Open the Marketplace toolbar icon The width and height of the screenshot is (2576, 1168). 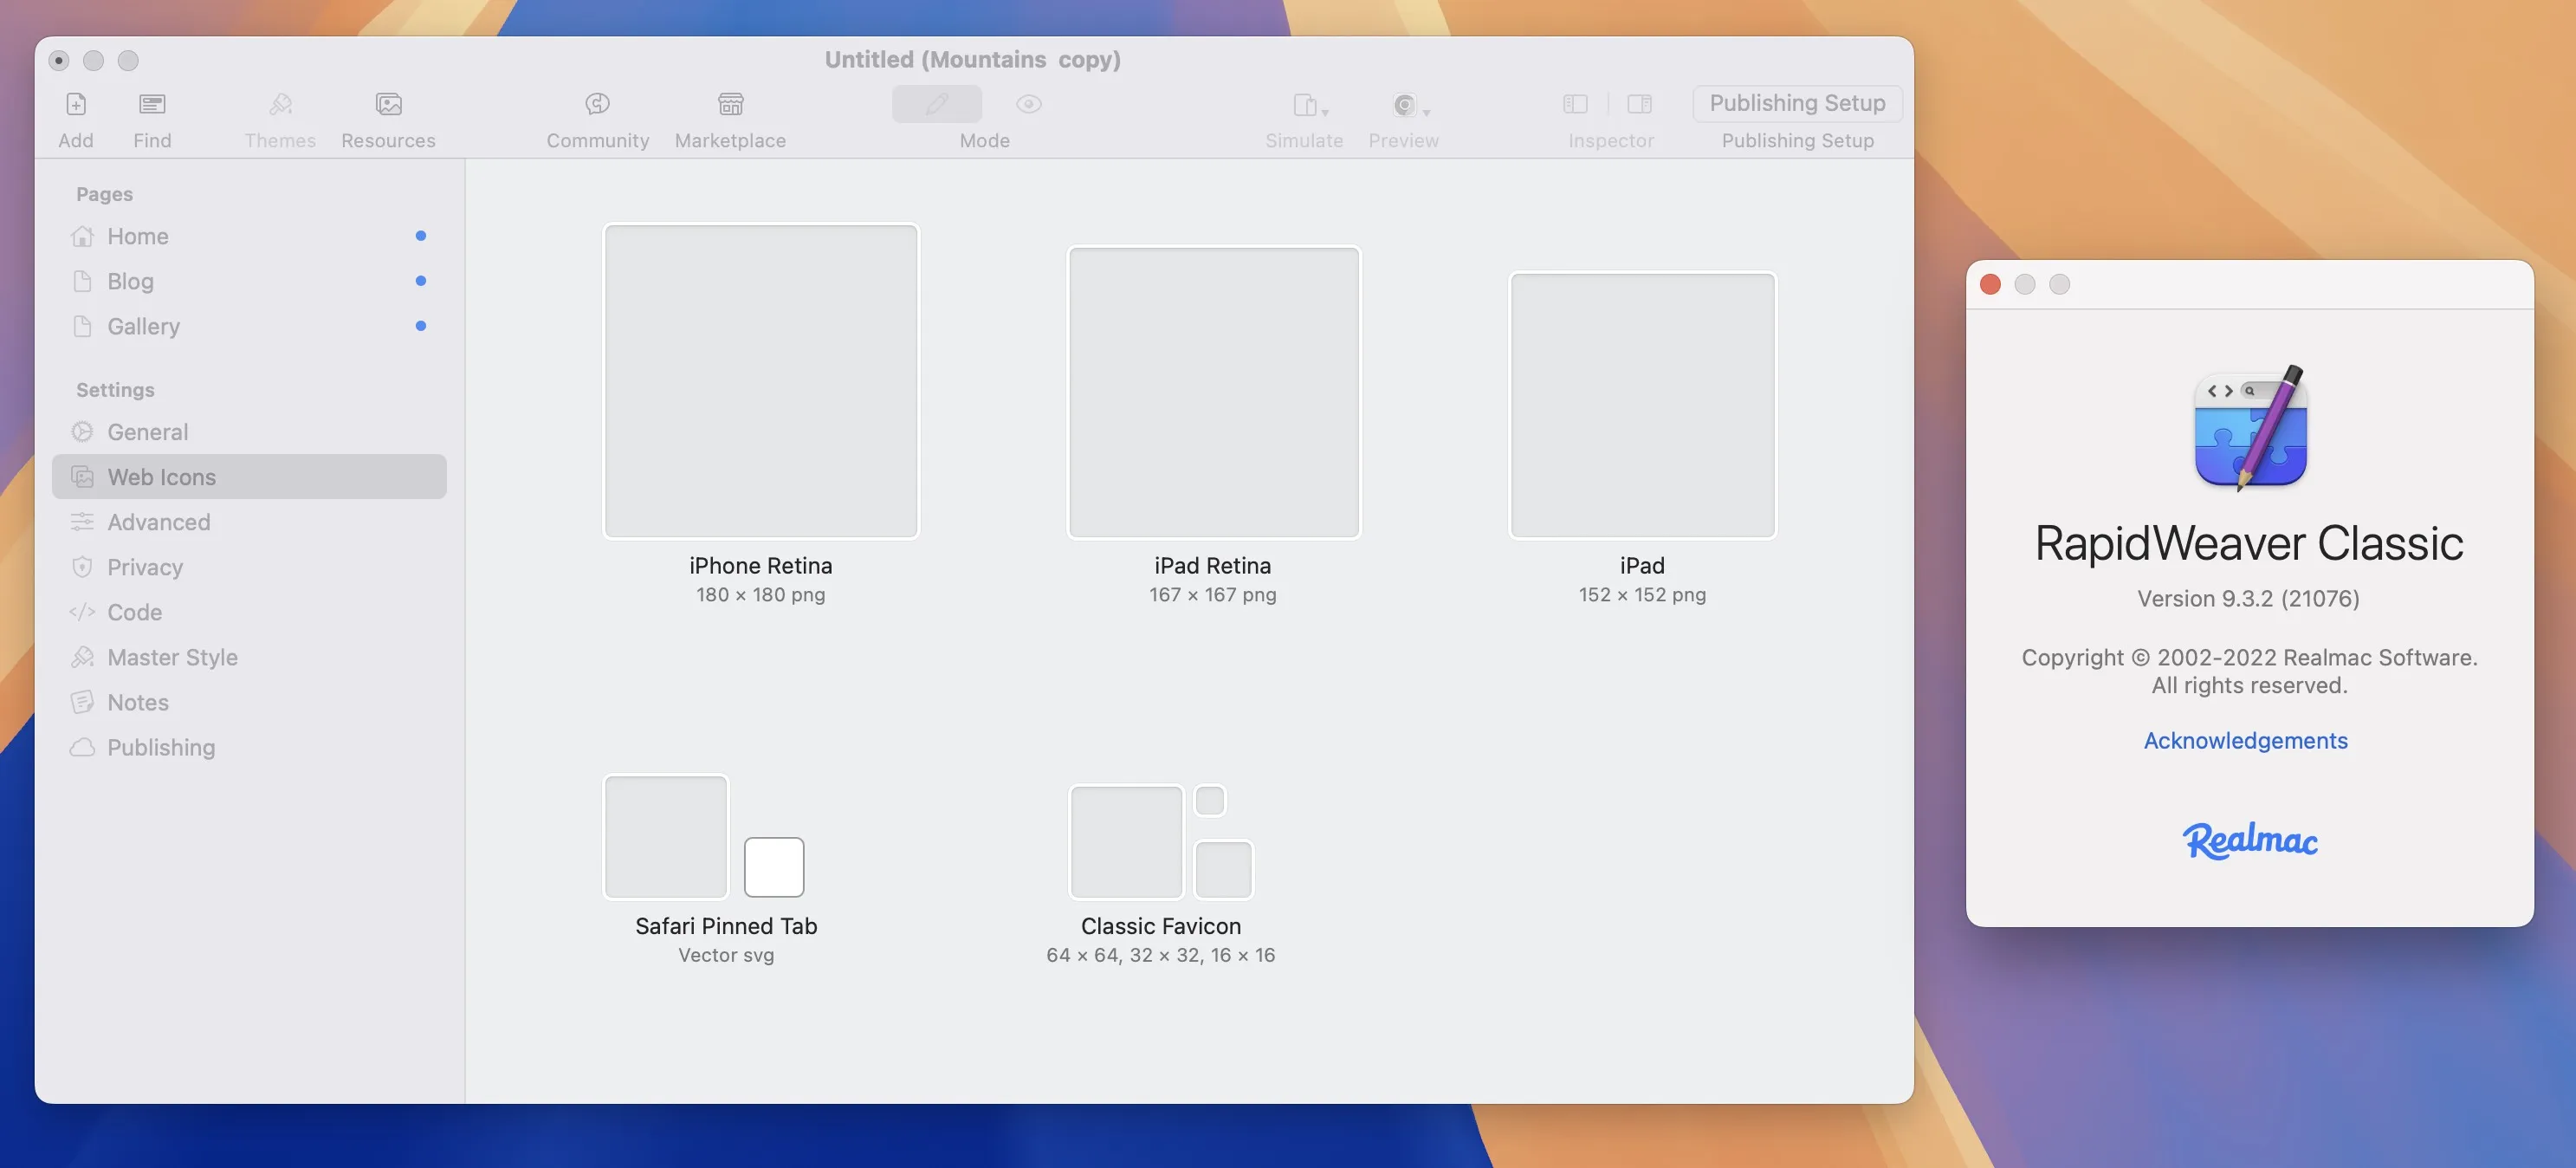click(x=730, y=104)
